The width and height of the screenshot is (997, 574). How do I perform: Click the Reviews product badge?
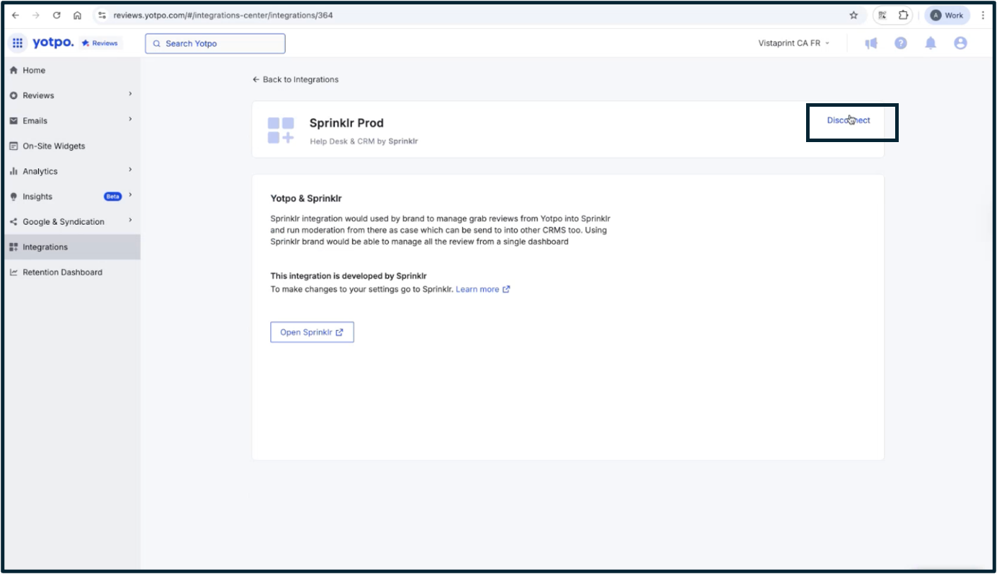point(100,43)
